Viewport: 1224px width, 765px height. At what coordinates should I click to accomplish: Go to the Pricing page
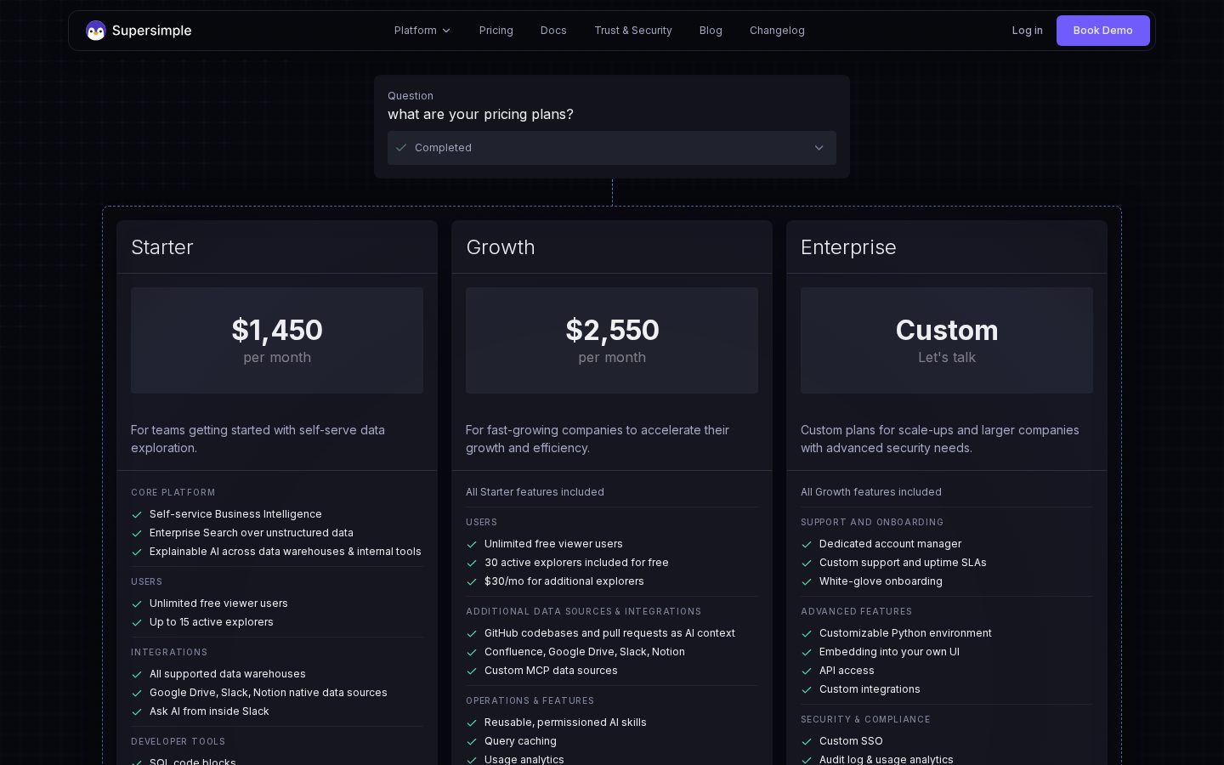[496, 31]
